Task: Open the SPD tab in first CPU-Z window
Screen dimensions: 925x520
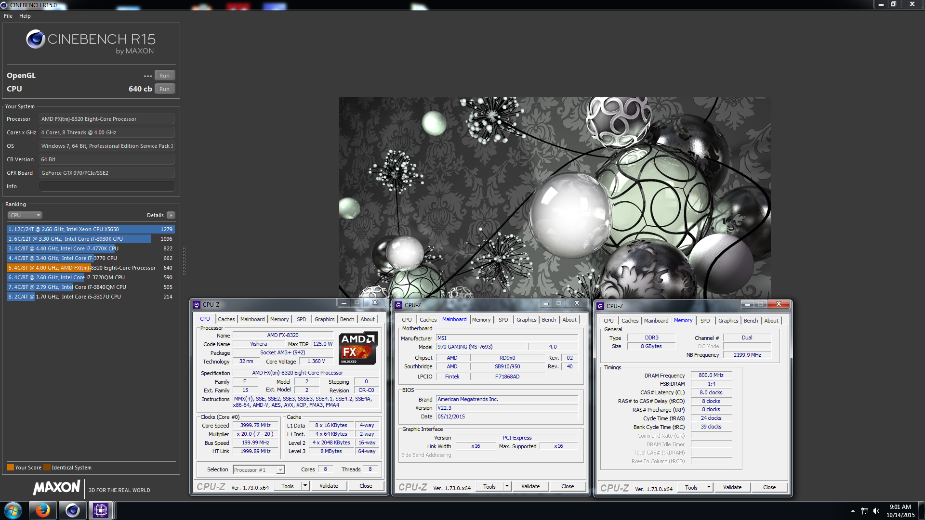Action: (x=301, y=319)
